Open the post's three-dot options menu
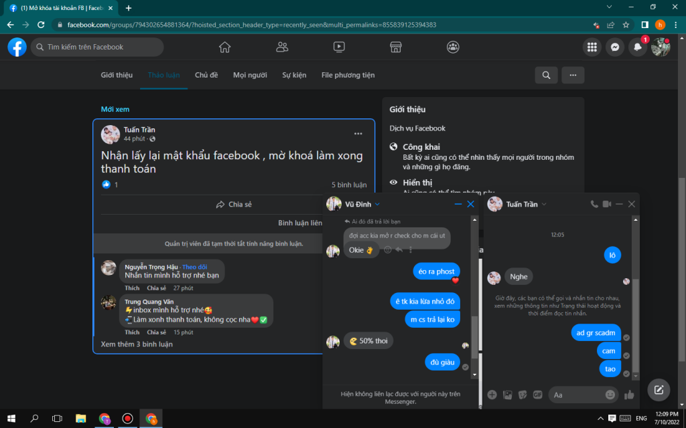686x428 pixels. (x=358, y=134)
